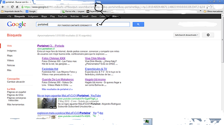Open the Google bookmark in bookmarks bar
Viewport: 224px width, 125px height.
click(31, 11)
